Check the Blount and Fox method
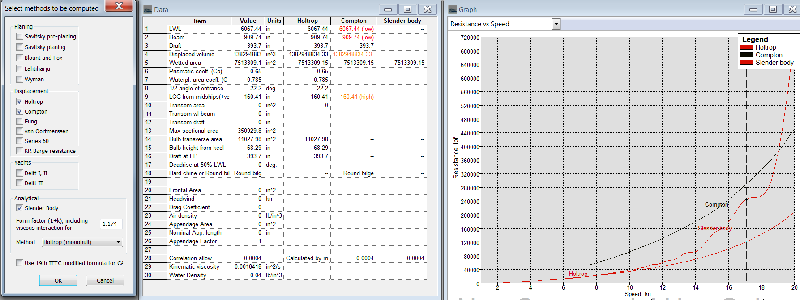The height and width of the screenshot is (300, 800). 20,58
